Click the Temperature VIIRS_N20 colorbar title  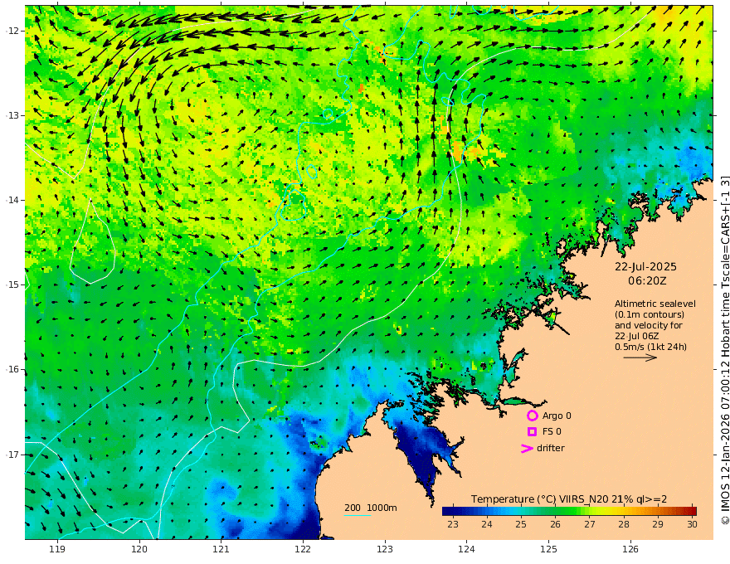pyautogui.click(x=569, y=499)
